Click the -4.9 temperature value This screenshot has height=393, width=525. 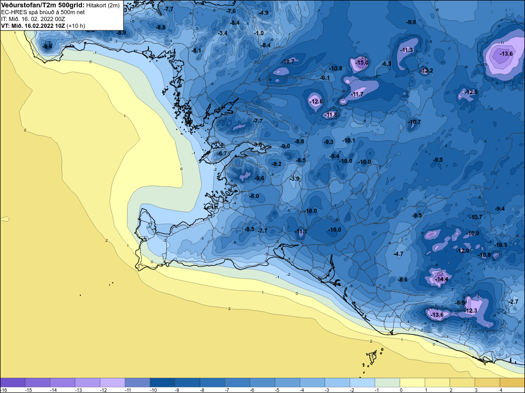pyautogui.click(x=264, y=13)
